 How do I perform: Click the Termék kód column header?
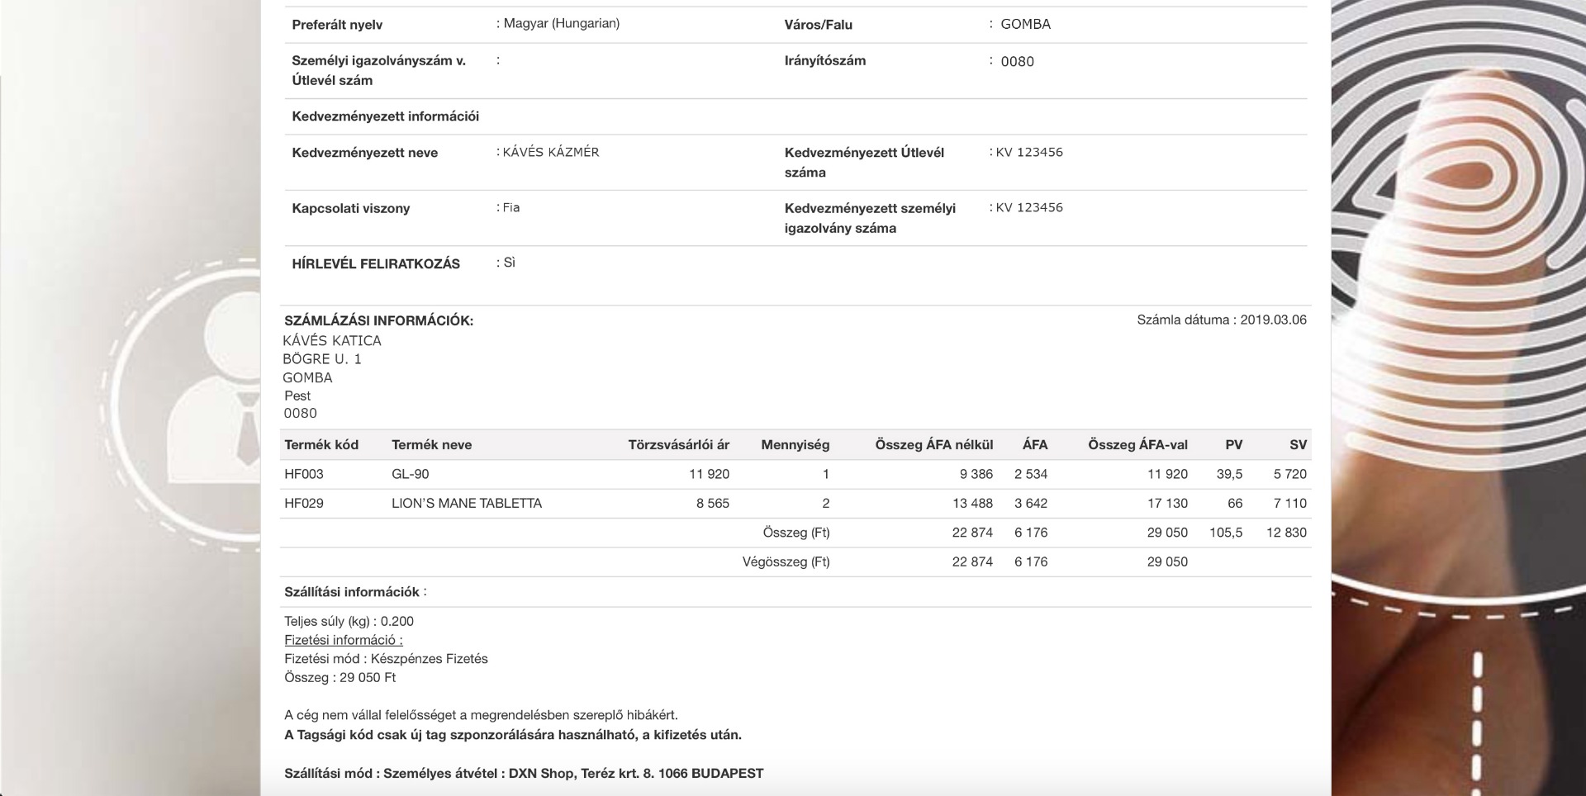[x=321, y=445]
